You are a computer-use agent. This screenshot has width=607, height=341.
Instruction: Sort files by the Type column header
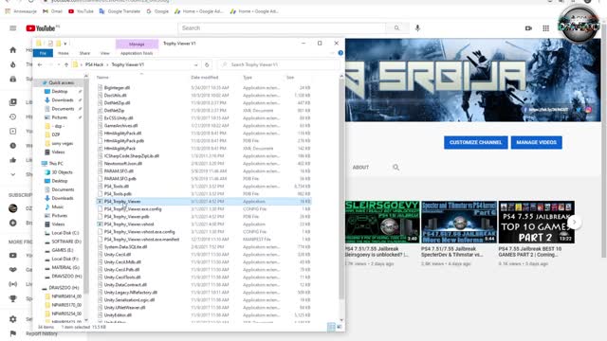(x=248, y=78)
